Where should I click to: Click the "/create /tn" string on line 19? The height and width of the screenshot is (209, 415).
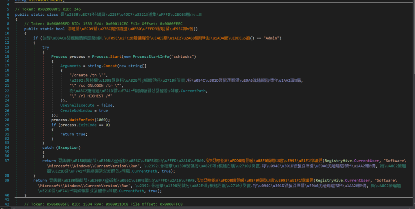click(x=89, y=75)
